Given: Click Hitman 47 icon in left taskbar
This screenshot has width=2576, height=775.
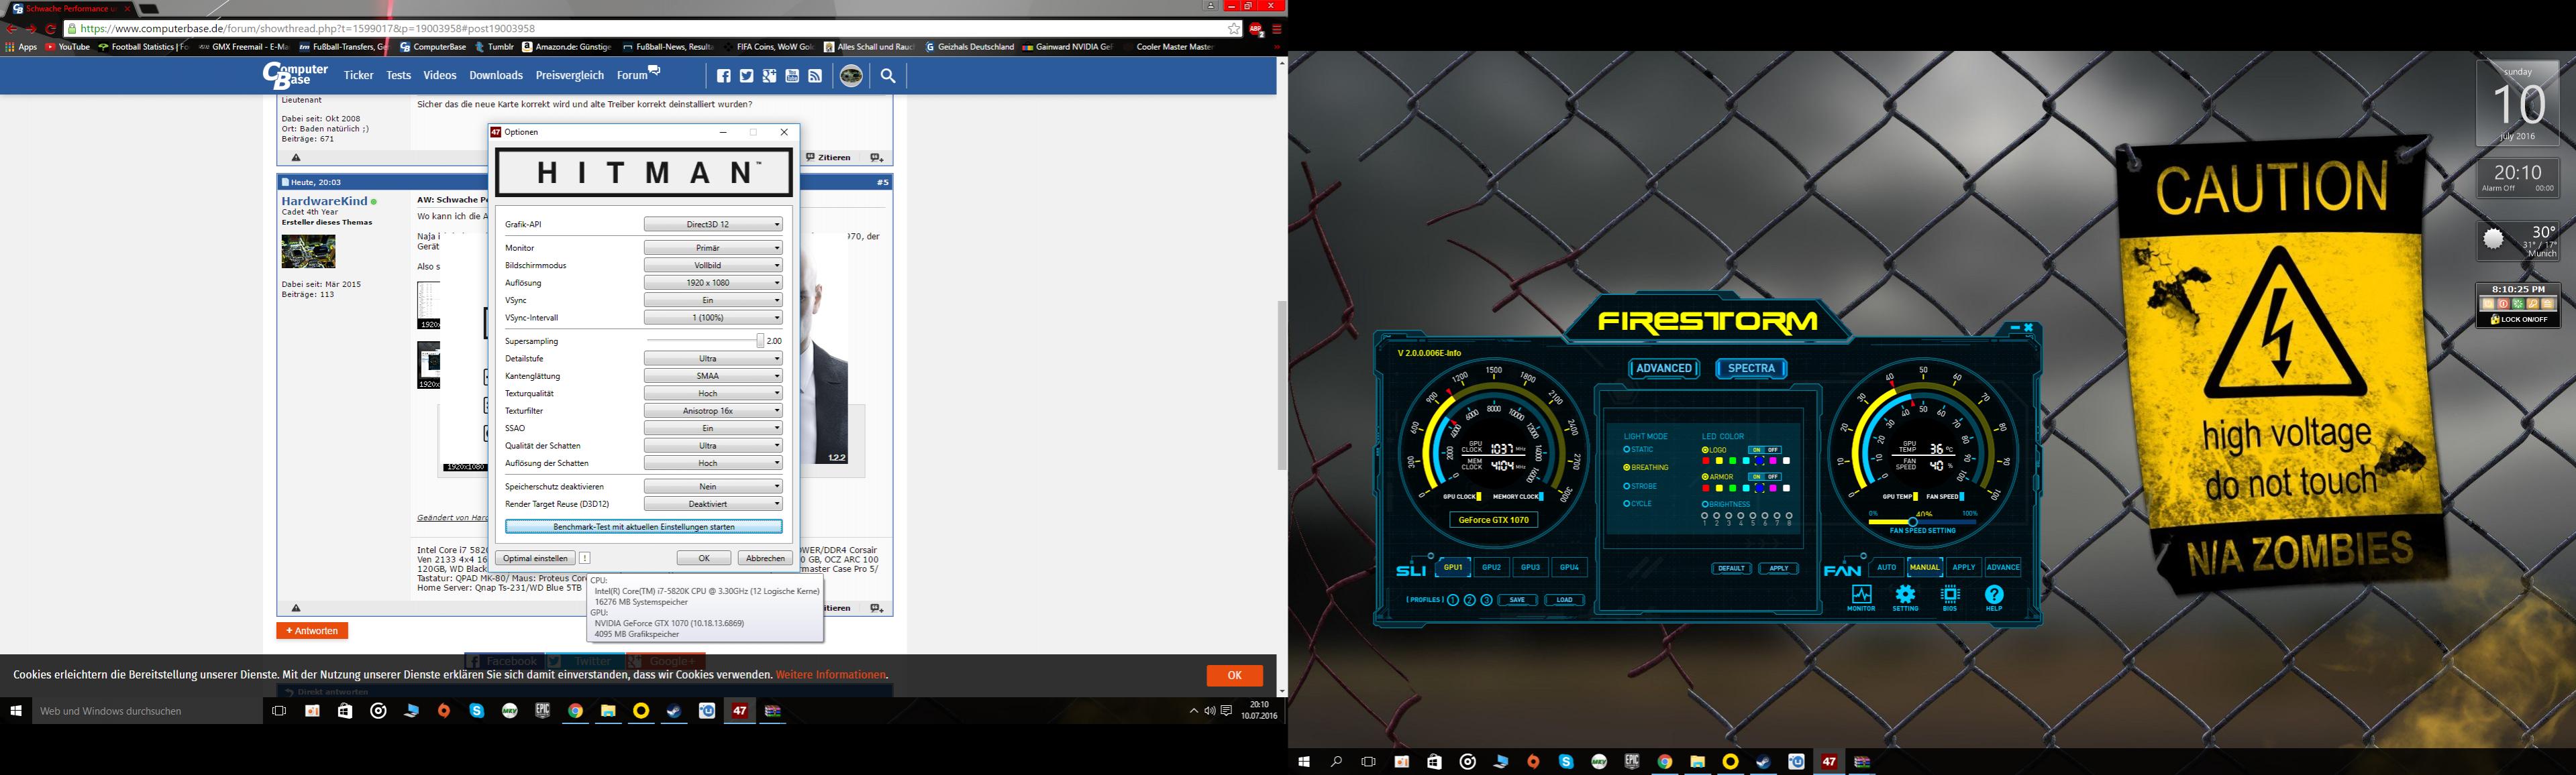Looking at the screenshot, I should 739,711.
